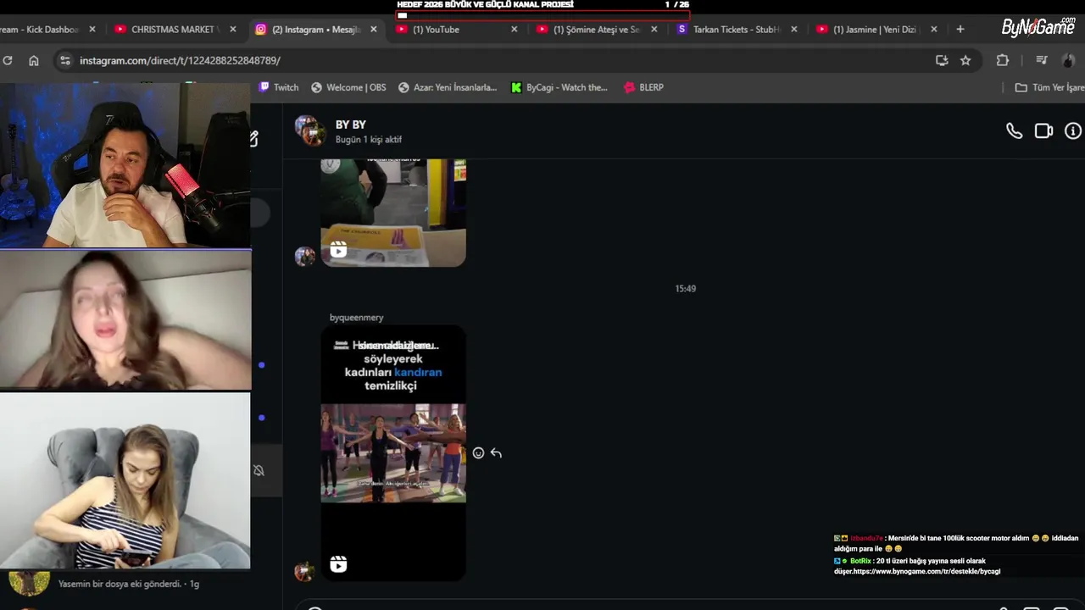The height and width of the screenshot is (610, 1085).
Task: Close the Instagram Mesajlar tab
Action: click(374, 29)
